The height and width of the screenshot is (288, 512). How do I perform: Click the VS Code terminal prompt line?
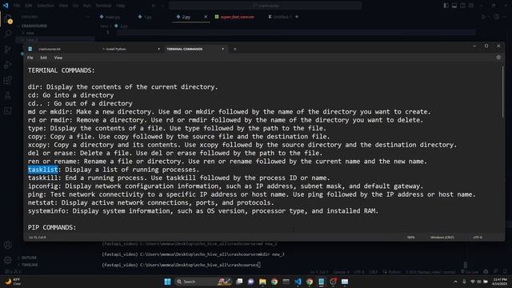coord(182,265)
